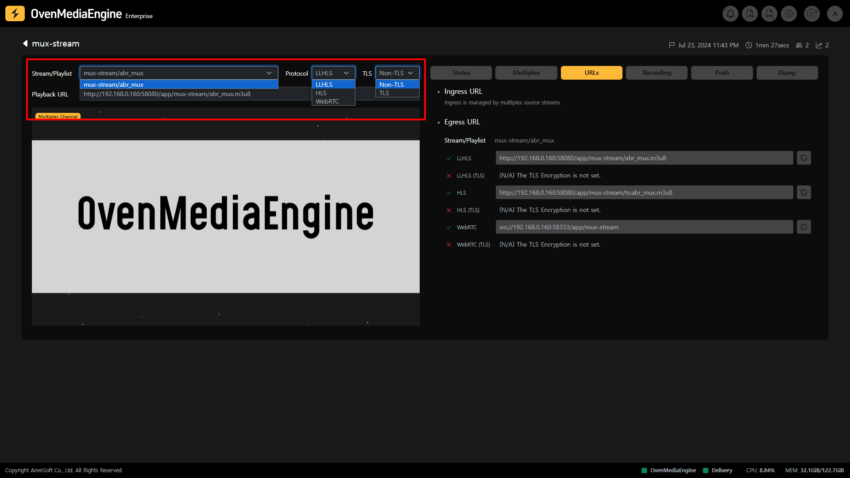Click the restart power icon

812,14
